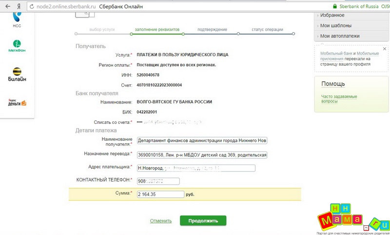Click the статус операции step label
This screenshot has height=235, width=390.
pyautogui.click(x=267, y=30)
